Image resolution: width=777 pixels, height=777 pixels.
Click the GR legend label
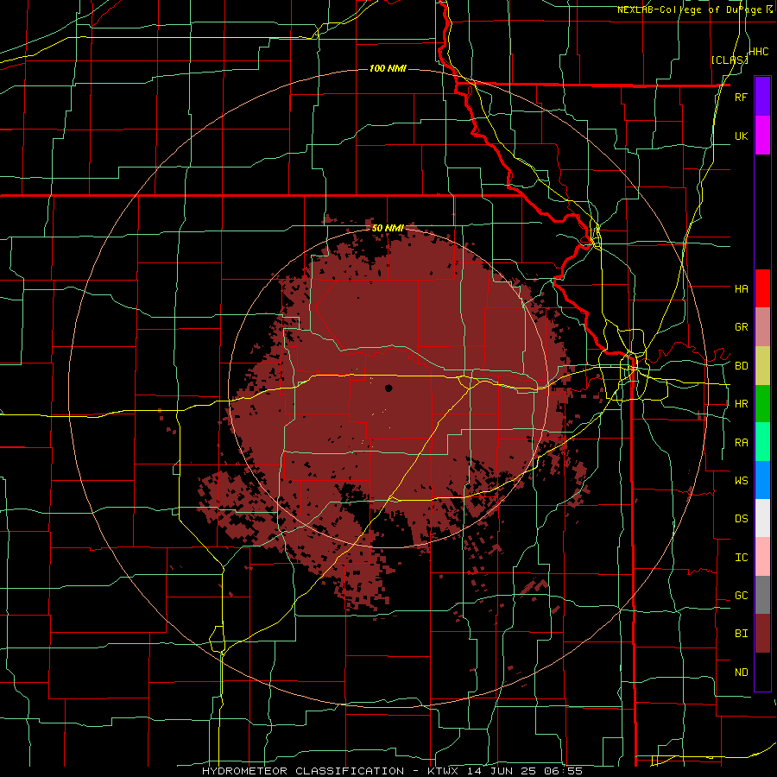[741, 327]
